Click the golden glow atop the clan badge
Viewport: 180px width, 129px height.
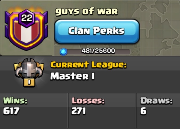(x=26, y=9)
